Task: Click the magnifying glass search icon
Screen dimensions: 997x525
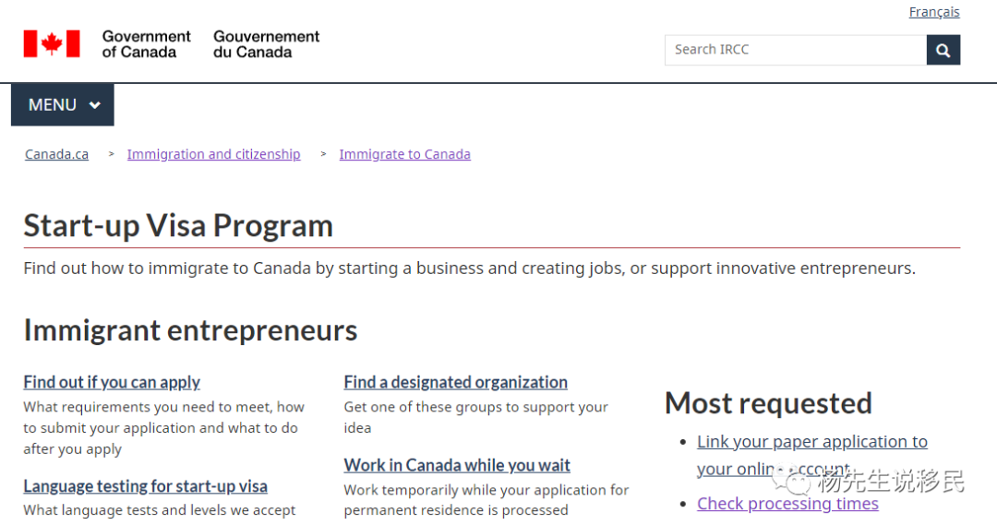Action: (943, 50)
